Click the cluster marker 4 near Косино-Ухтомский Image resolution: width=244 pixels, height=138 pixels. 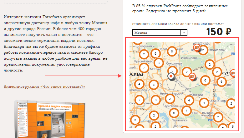point(204,103)
